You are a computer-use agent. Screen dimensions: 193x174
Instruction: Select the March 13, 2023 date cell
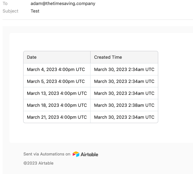coord(57,93)
